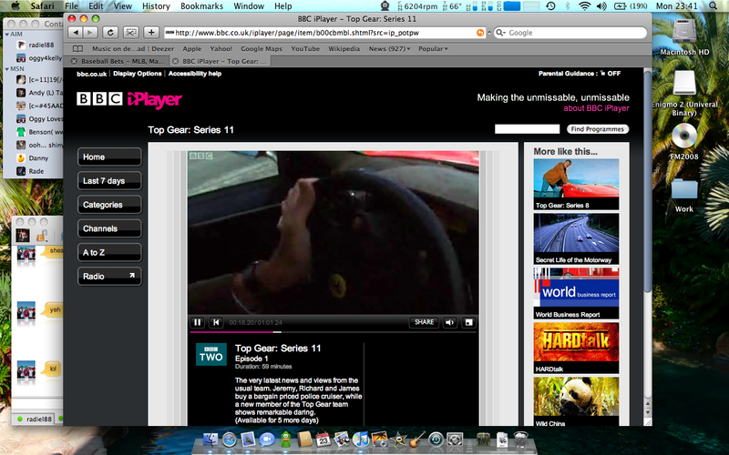Image resolution: width=729 pixels, height=455 pixels.
Task: Go back using Safari back arrow
Action: tap(75, 33)
